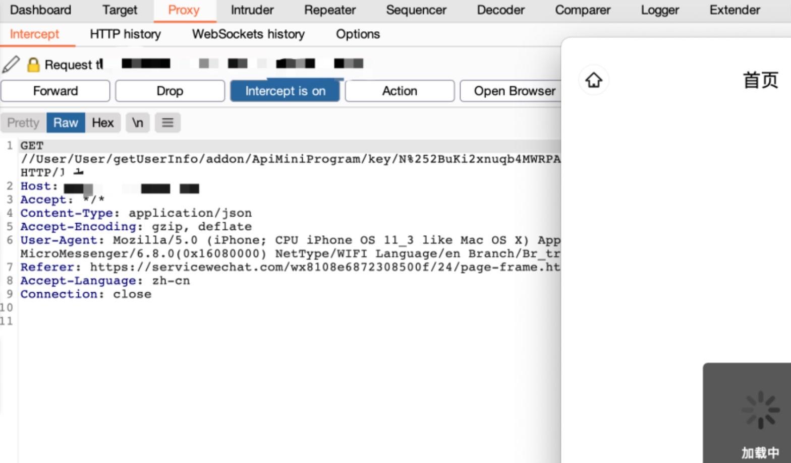Open the Decoder tab
791x463 pixels.
click(x=500, y=10)
